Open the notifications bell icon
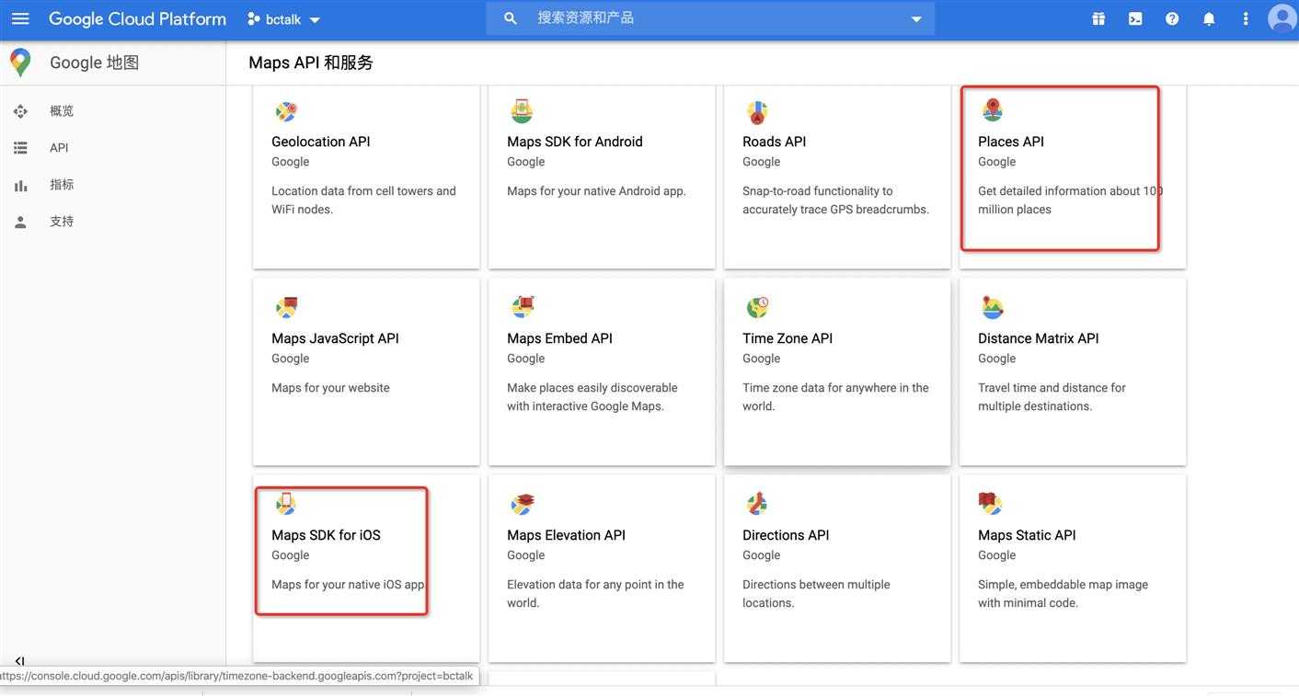 [1209, 18]
